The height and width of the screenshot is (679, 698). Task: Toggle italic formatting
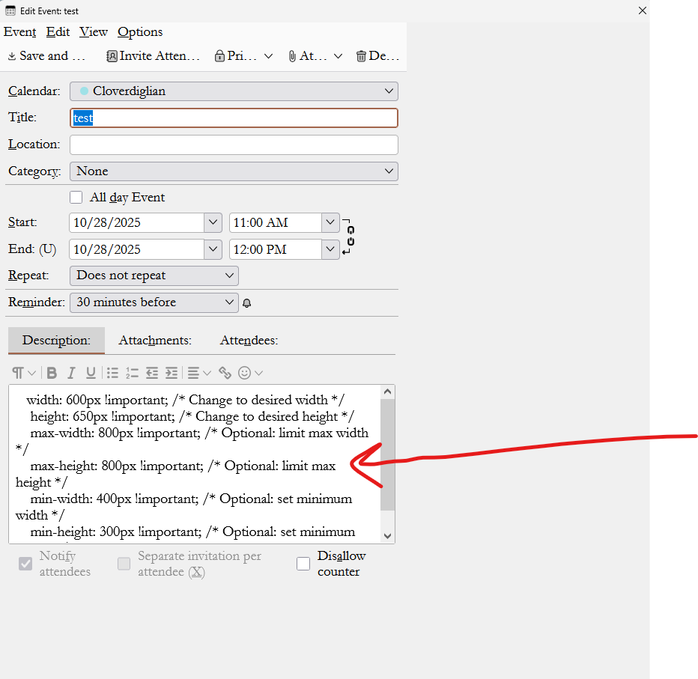click(x=71, y=373)
